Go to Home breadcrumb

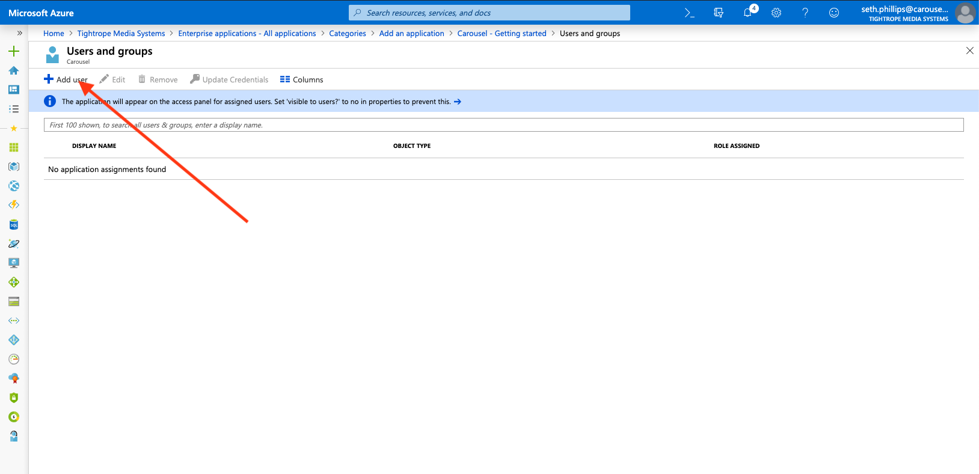[54, 34]
